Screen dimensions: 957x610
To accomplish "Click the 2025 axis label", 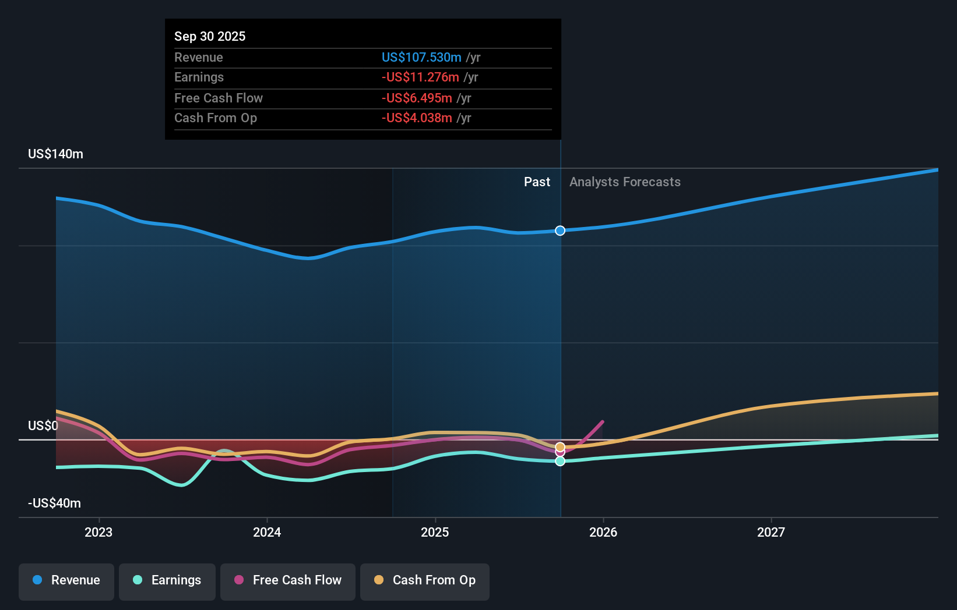I will (435, 531).
